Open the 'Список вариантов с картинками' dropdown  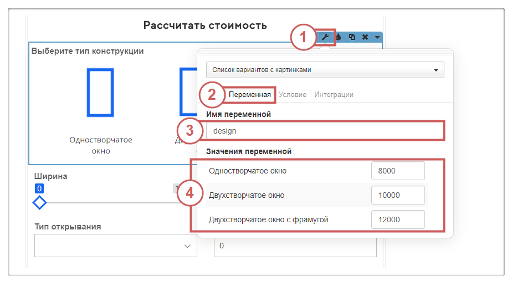click(325, 70)
